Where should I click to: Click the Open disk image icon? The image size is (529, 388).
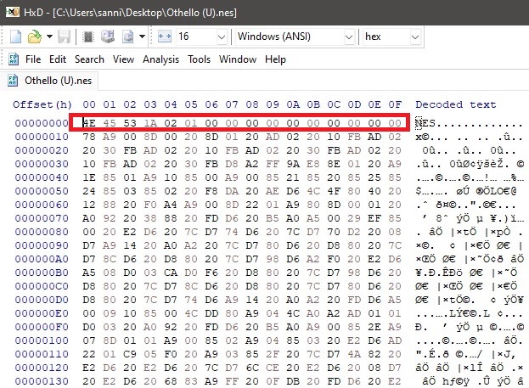[x=127, y=37]
